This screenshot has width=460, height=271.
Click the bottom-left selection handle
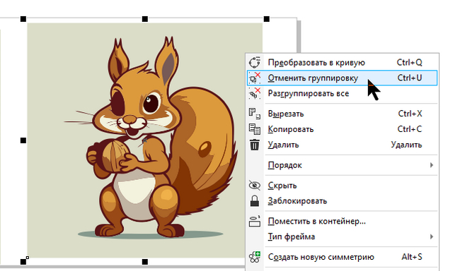click(x=23, y=262)
